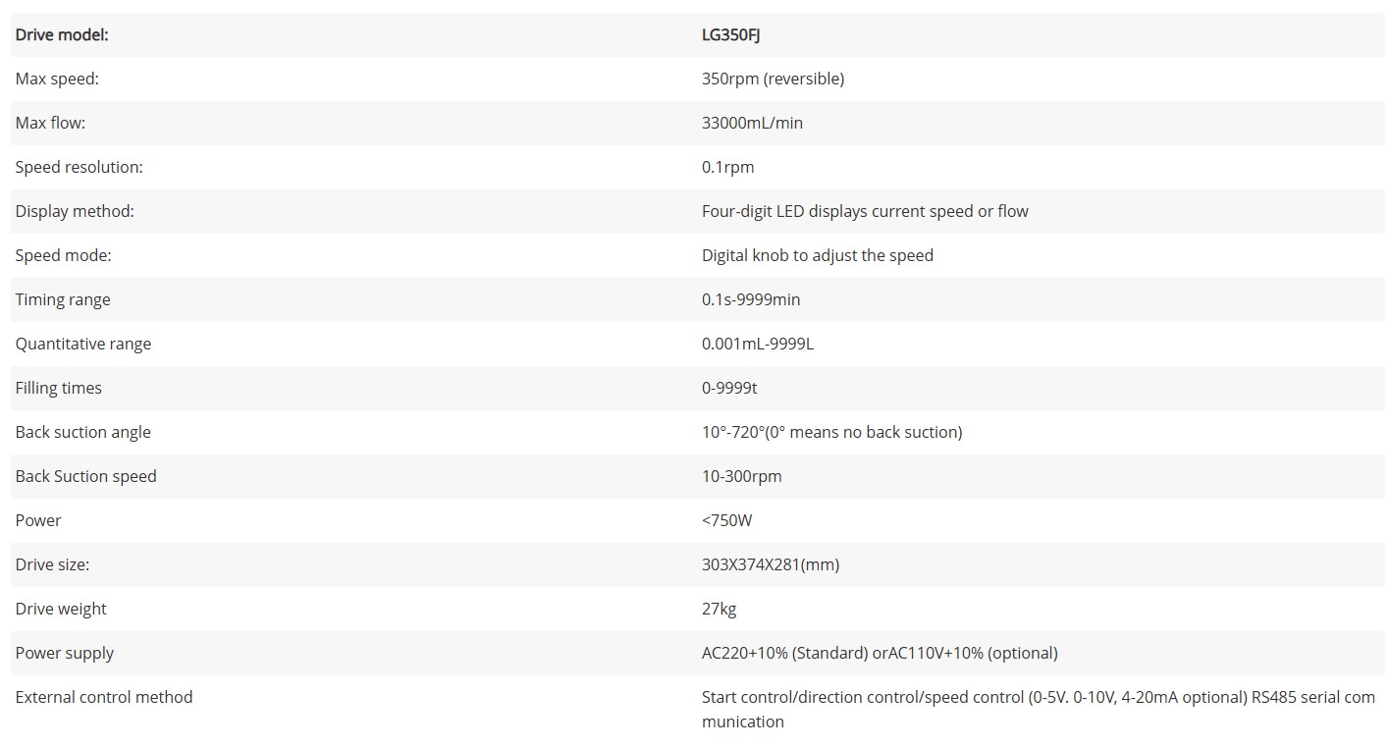Viewport: 1389px width, 748px height.
Task: Select the 0.1s-9999min timing range value
Action: coord(751,299)
